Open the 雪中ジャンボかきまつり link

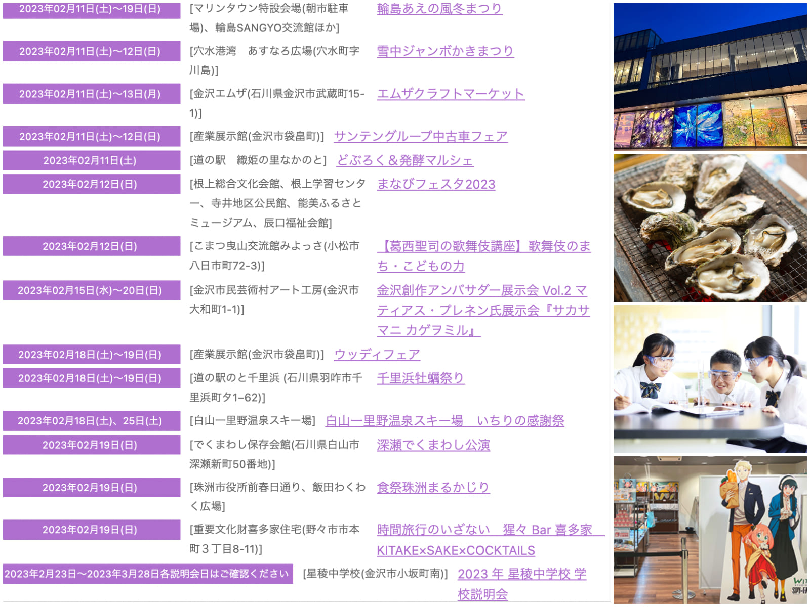[445, 51]
